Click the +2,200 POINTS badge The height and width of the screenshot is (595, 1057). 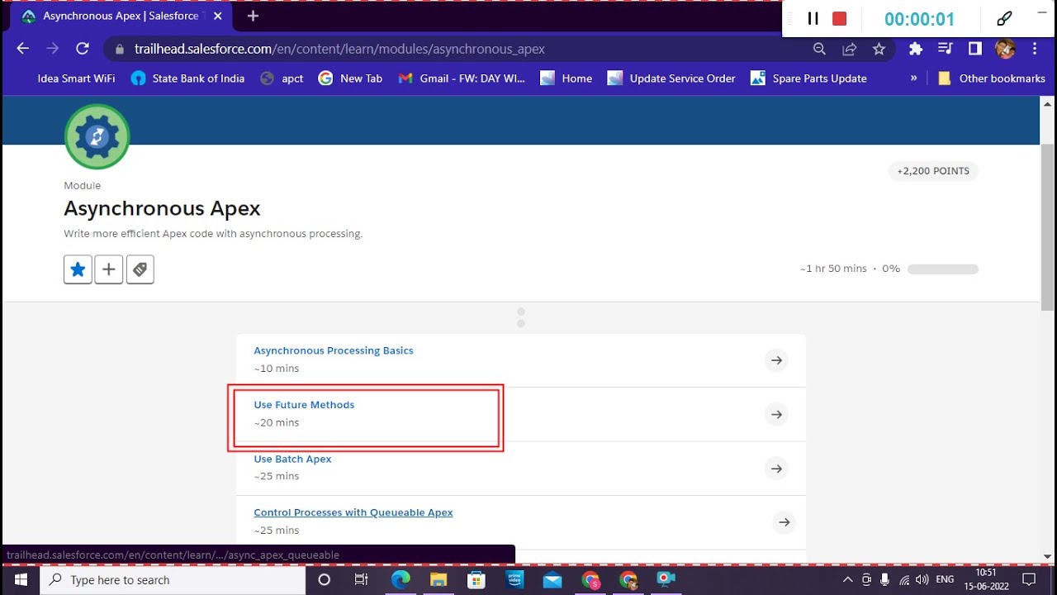tap(933, 171)
